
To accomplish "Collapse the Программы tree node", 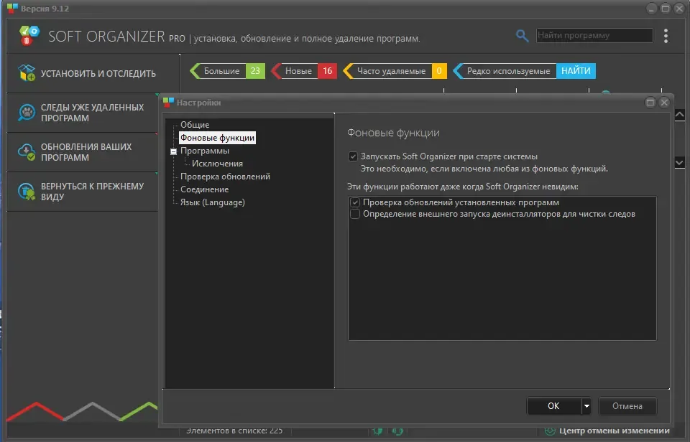I will pos(173,151).
